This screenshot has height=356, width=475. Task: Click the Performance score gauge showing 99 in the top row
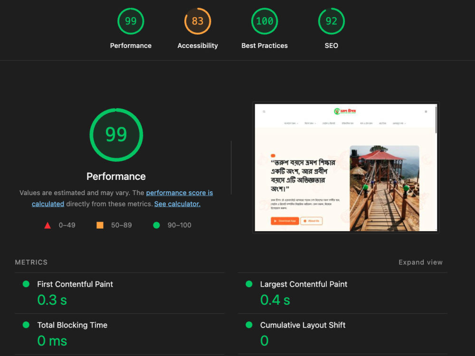(131, 21)
